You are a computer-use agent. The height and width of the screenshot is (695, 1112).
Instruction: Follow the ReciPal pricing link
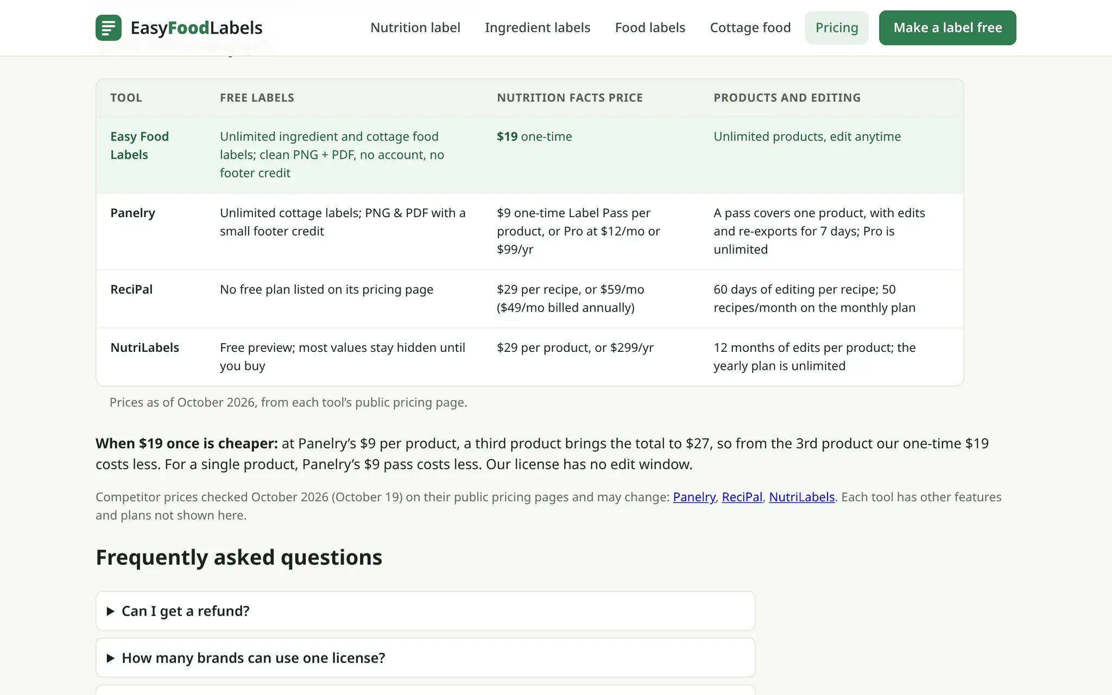point(742,497)
